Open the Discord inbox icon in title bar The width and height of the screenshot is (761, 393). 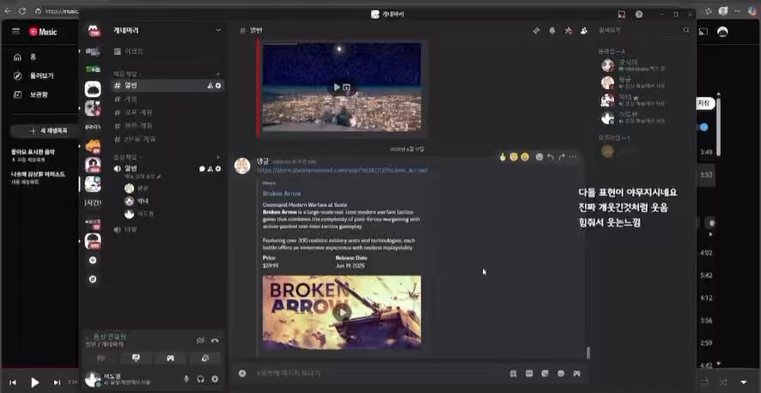[x=622, y=15]
